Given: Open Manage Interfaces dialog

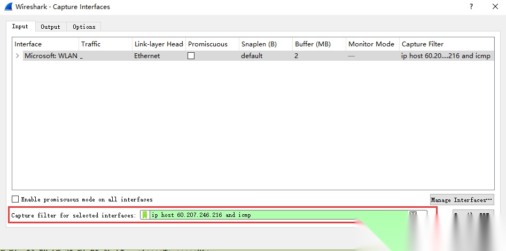Looking at the screenshot, I should 462,200.
